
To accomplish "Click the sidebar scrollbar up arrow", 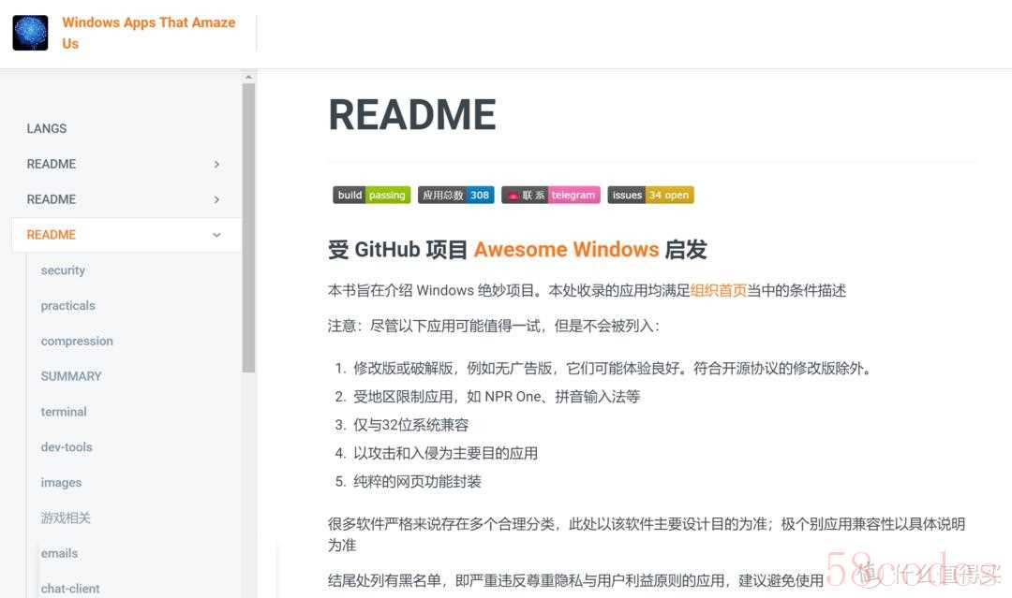I will [248, 78].
